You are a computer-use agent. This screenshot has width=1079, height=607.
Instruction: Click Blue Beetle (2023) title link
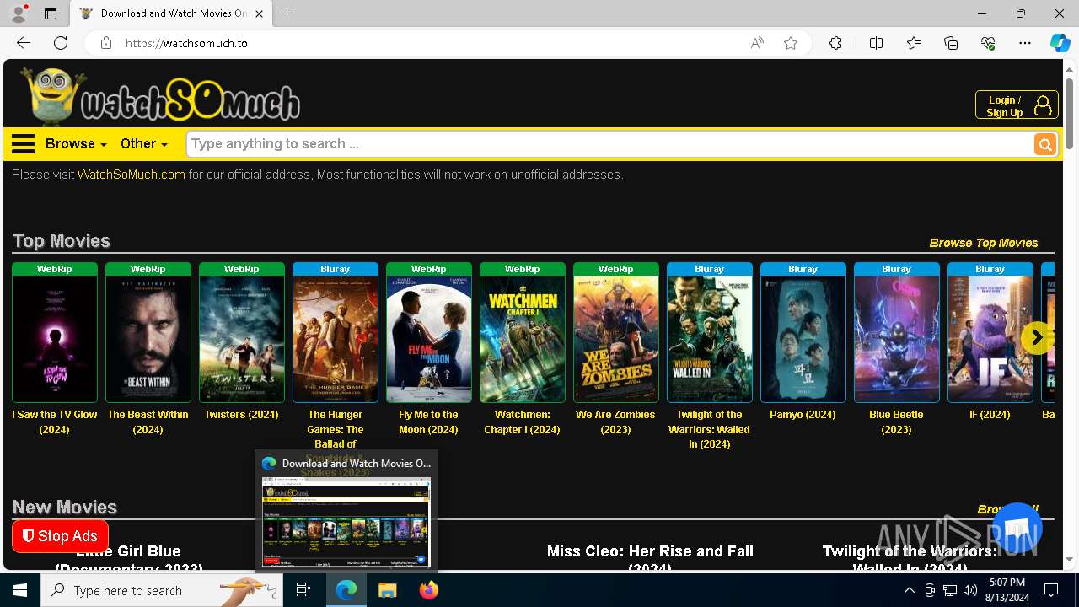click(897, 422)
